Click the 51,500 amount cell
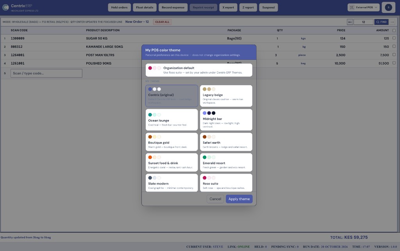The height and width of the screenshot is (251, 400). (x=384, y=63)
